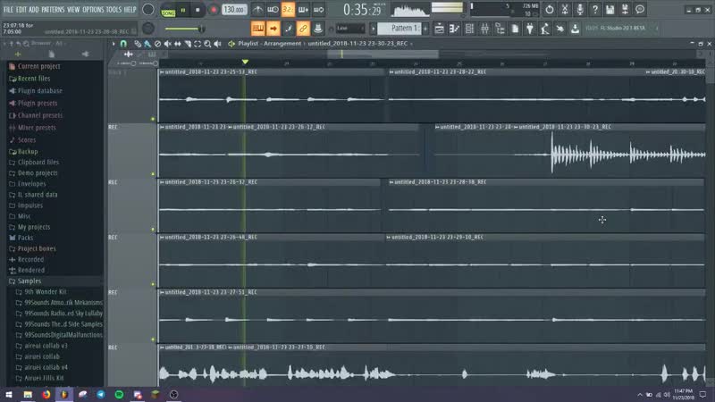Toggle the playlist magnet snap icon
Image resolution: width=715 pixels, height=402 pixels.
point(123,44)
